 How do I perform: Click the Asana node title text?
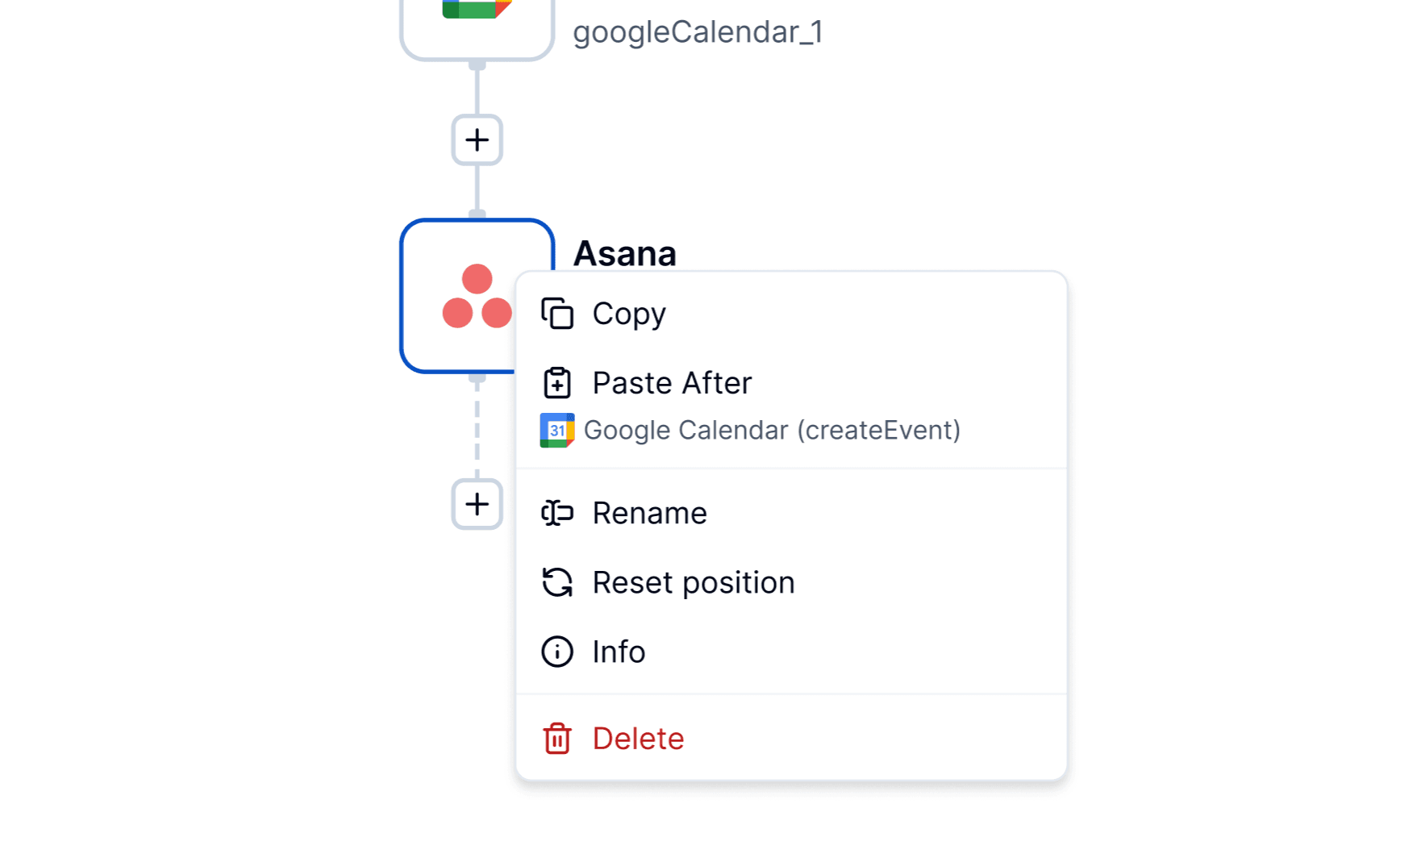pos(625,254)
